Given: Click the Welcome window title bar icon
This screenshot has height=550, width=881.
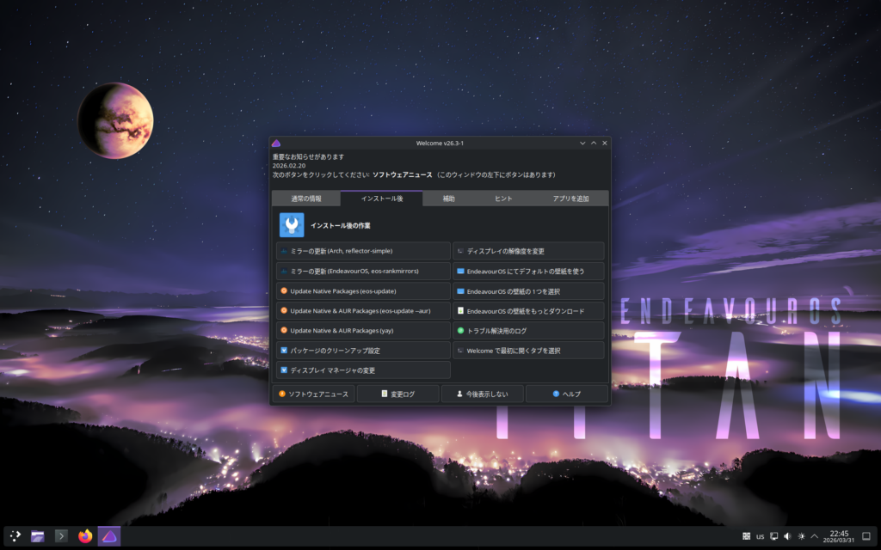Looking at the screenshot, I should pyautogui.click(x=276, y=143).
